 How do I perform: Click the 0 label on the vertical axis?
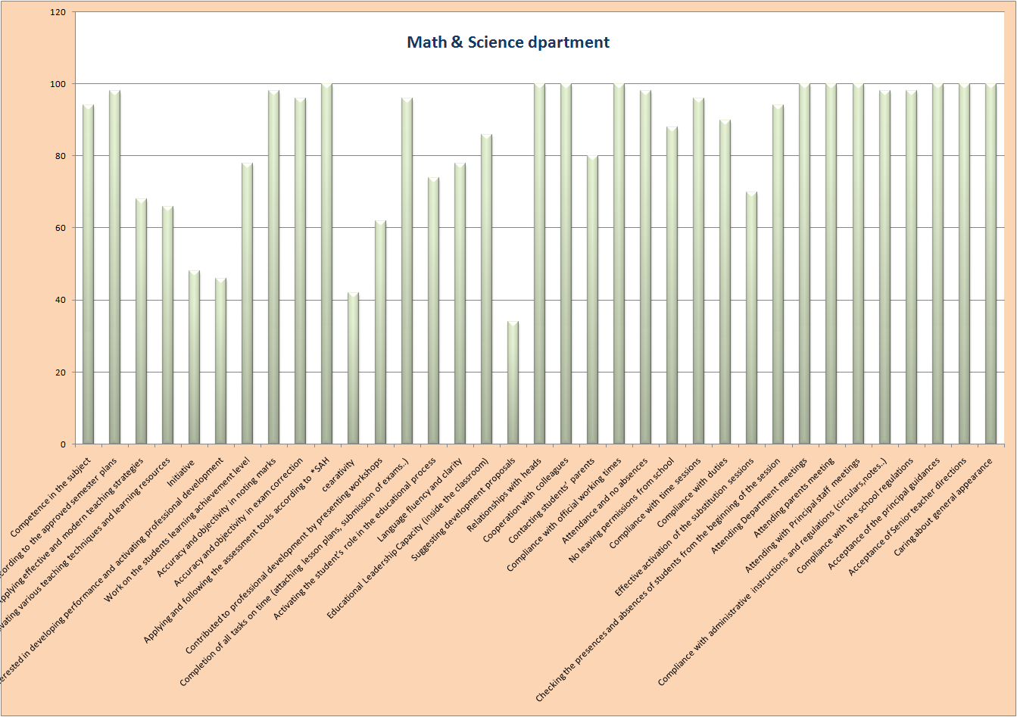[x=64, y=444]
